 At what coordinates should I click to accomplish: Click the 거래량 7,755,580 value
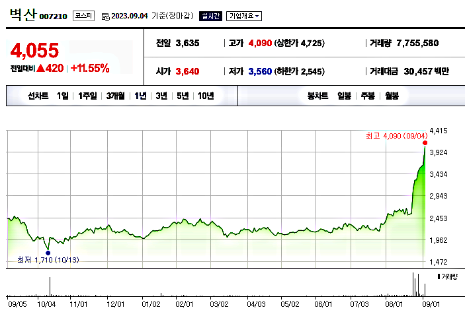point(417,43)
